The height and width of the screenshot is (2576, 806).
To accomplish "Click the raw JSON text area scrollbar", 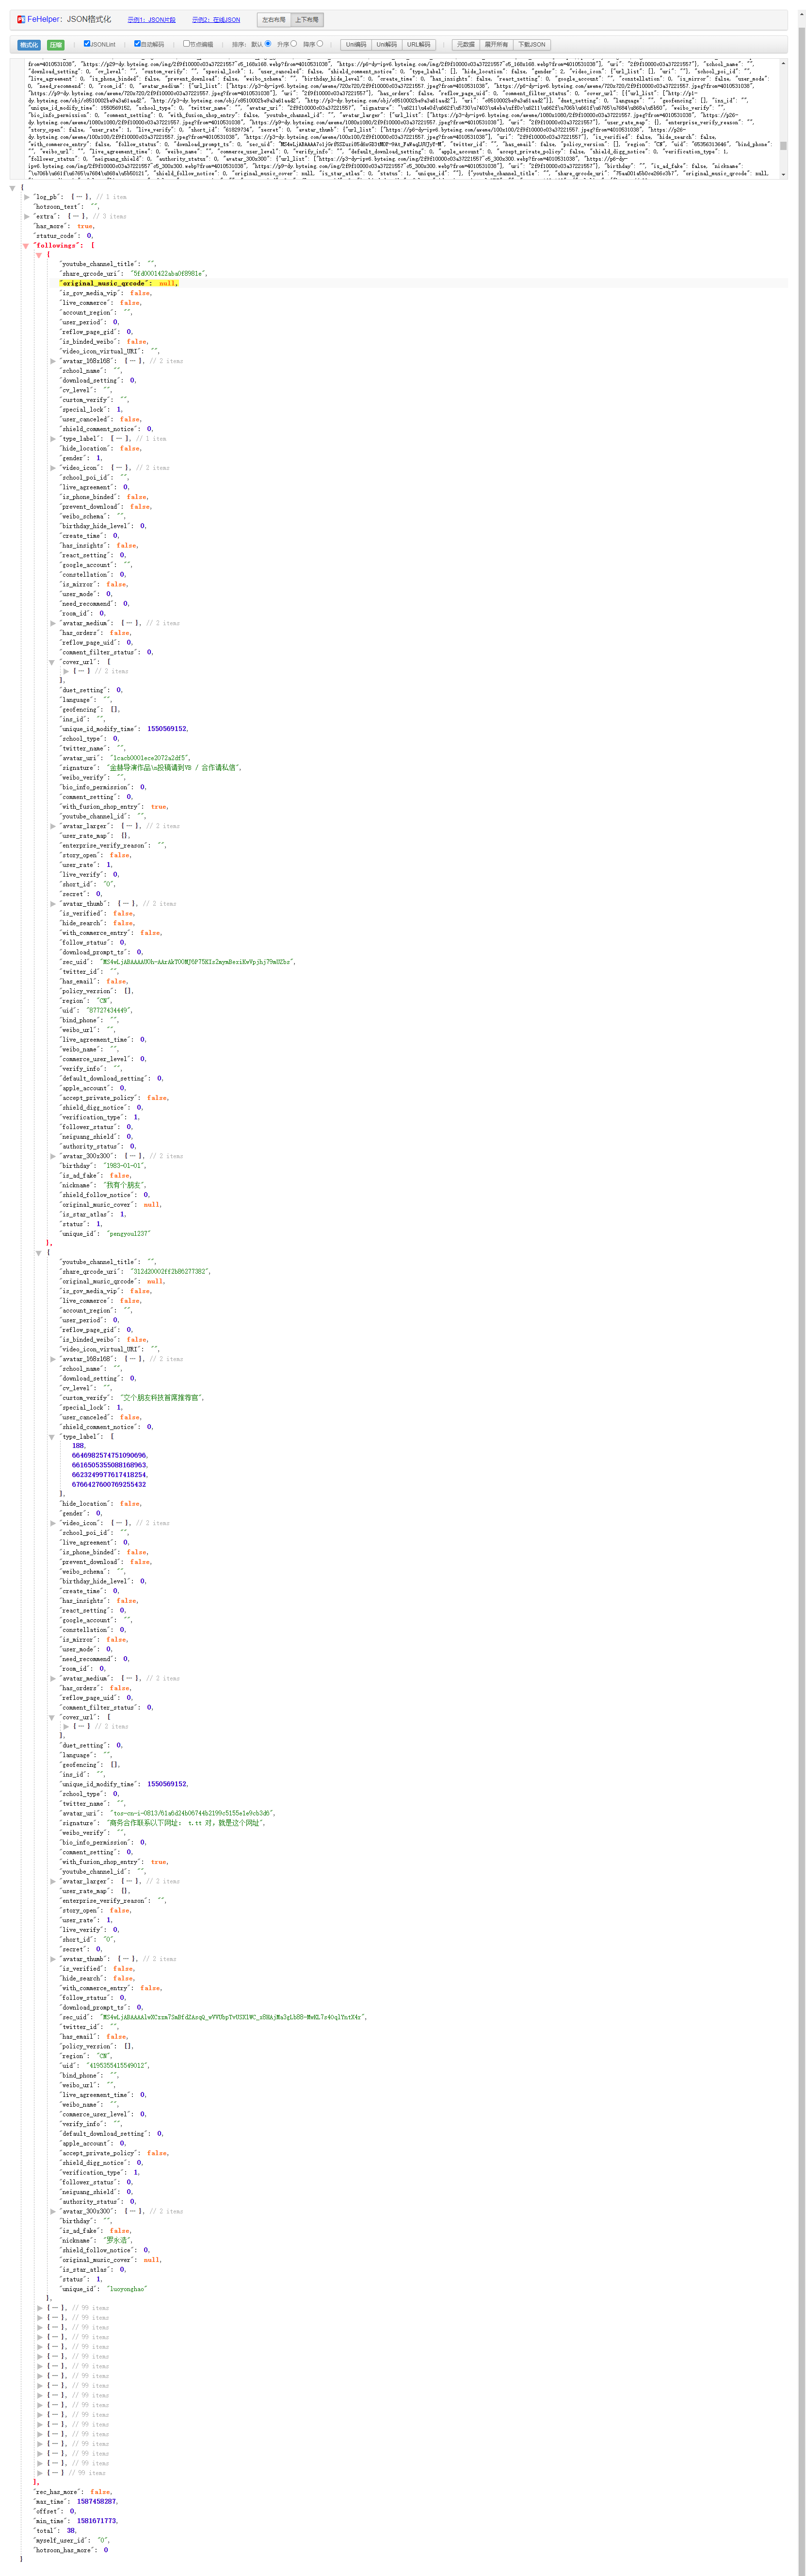I will [783, 118].
